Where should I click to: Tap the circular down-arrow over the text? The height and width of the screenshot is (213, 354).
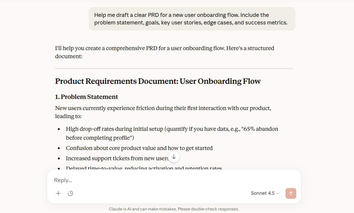point(174,156)
